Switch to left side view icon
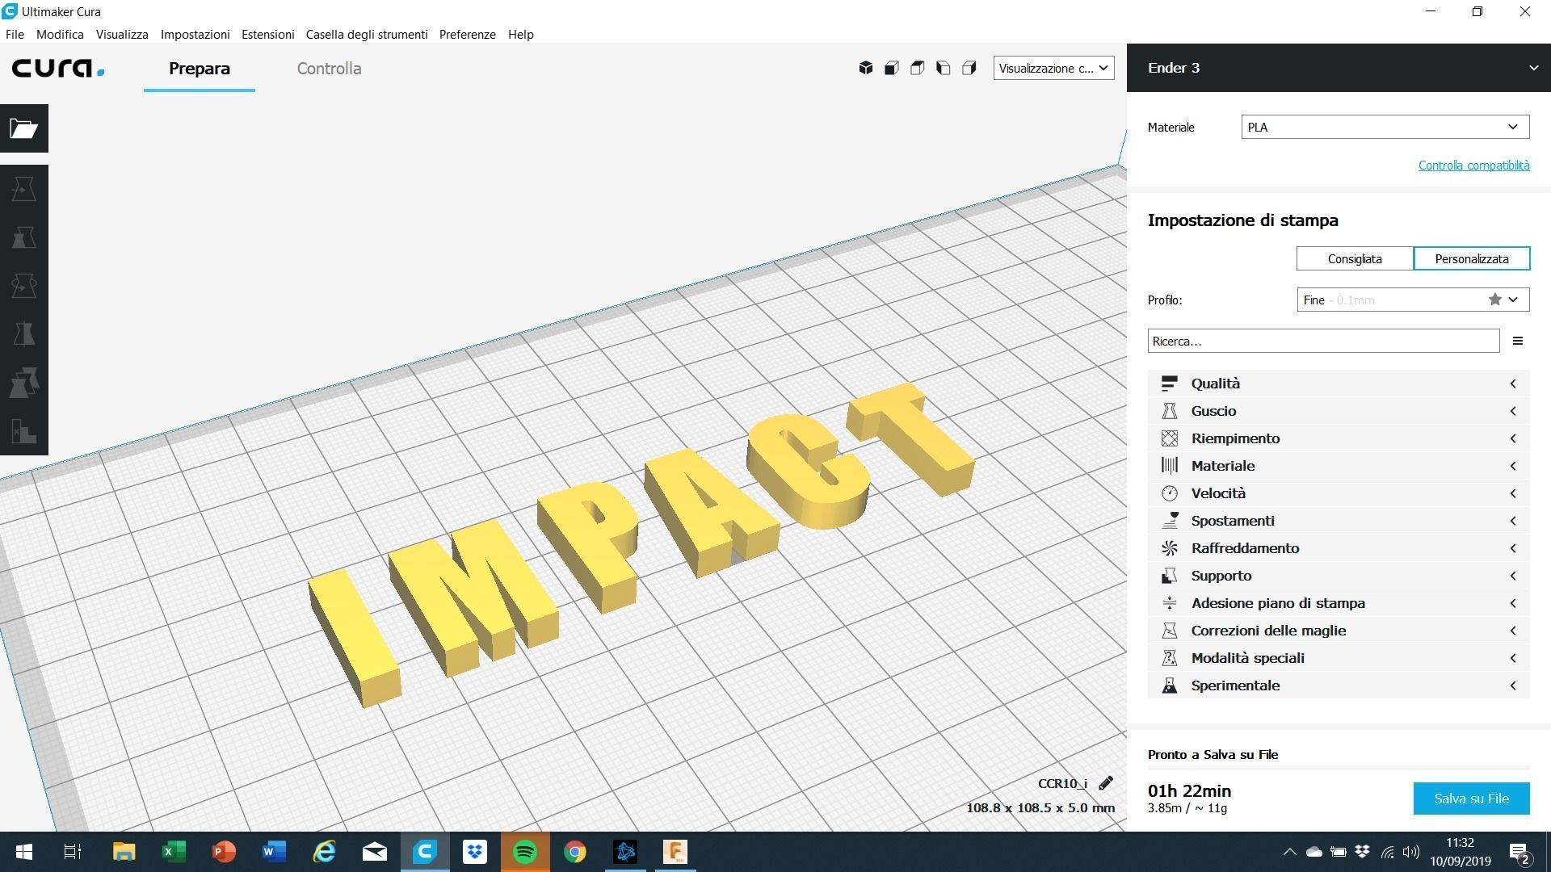The height and width of the screenshot is (872, 1551). (x=944, y=68)
